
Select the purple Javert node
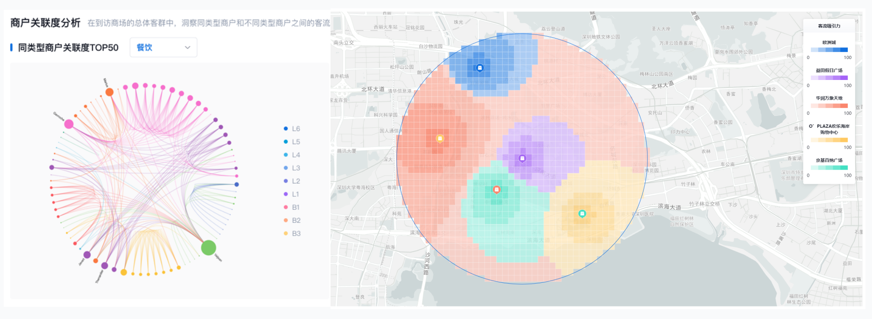pyautogui.click(x=87, y=254)
